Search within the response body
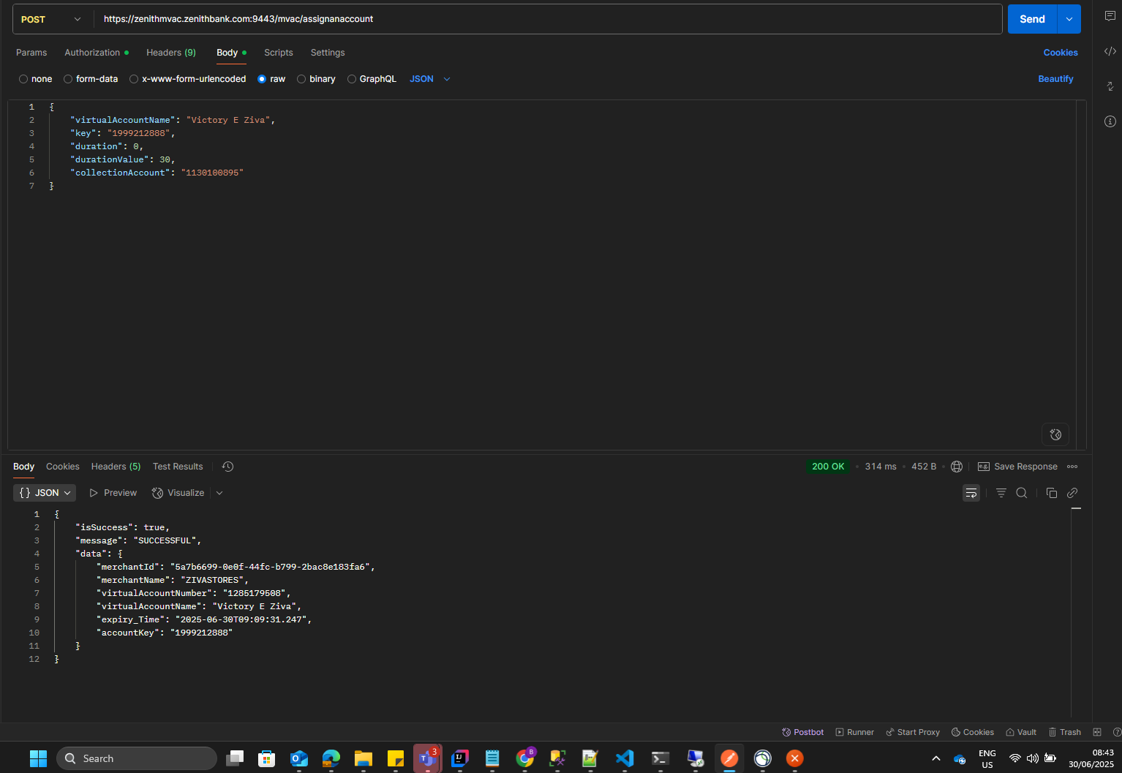This screenshot has height=773, width=1122. [x=1022, y=493]
